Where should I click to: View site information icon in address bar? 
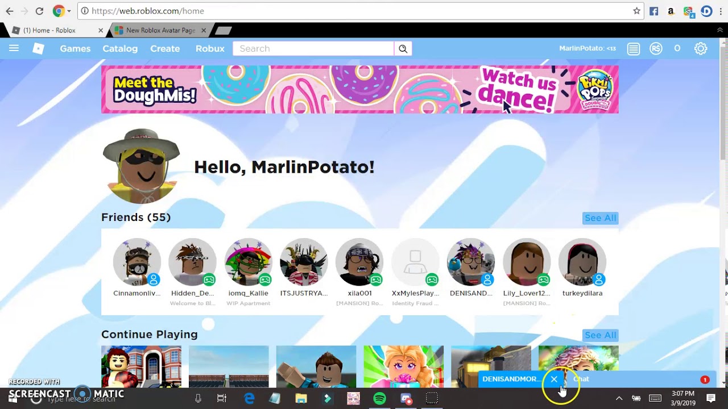click(x=85, y=11)
